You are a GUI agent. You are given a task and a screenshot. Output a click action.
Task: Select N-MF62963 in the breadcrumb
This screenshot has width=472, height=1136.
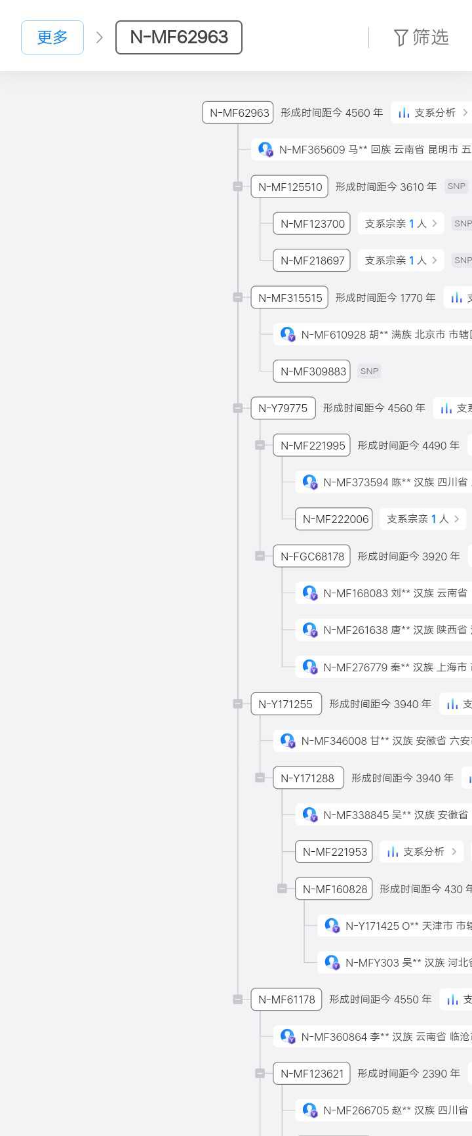pyautogui.click(x=179, y=37)
